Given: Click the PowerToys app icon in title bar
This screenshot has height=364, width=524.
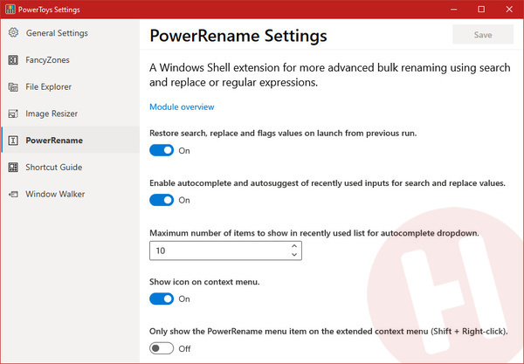Looking at the screenshot, I should point(10,9).
